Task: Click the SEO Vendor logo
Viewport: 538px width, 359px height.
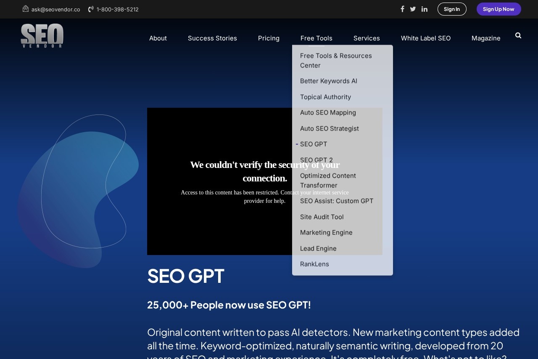Action: (42, 36)
